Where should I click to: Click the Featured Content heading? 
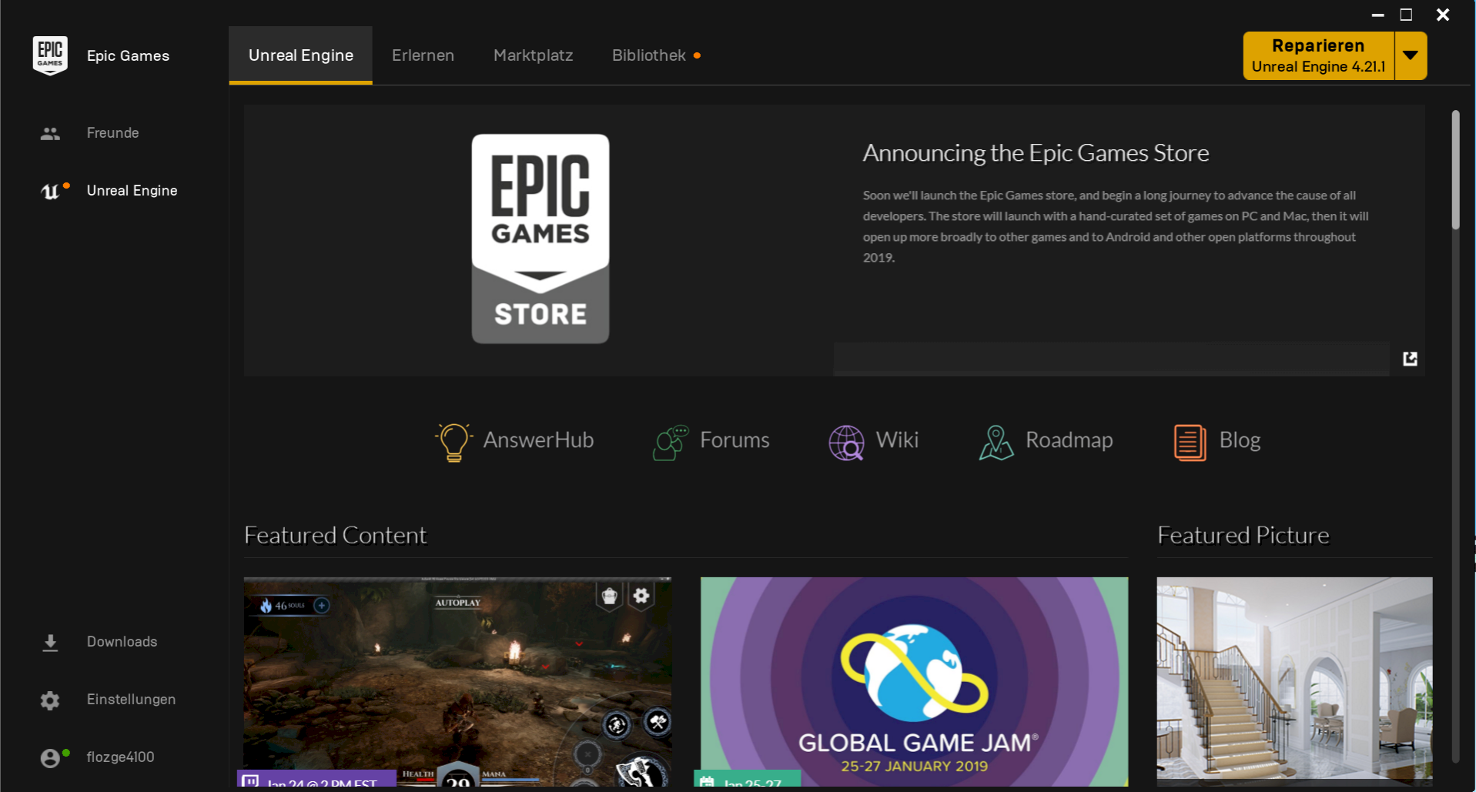click(335, 536)
